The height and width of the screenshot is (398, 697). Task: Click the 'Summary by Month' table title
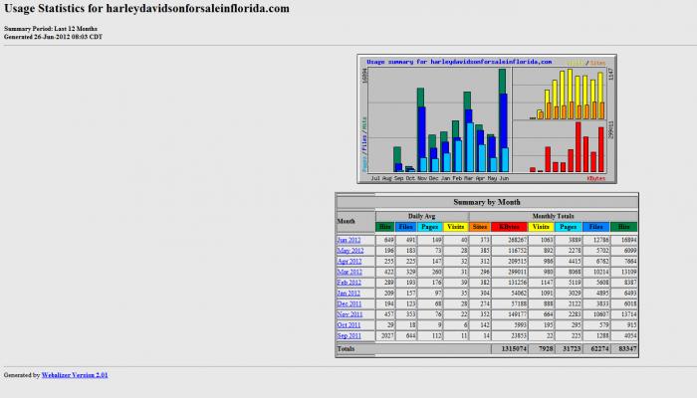point(487,202)
